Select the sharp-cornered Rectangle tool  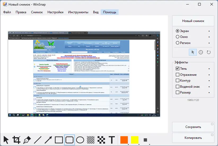[59, 140]
